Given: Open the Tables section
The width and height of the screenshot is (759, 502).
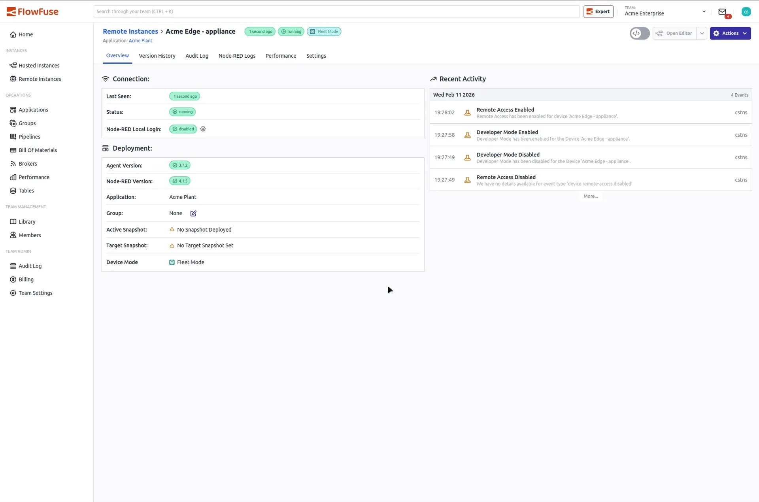Looking at the screenshot, I should [x=26, y=190].
